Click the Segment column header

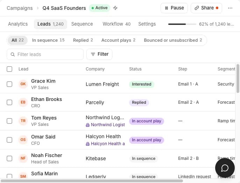[226, 69]
